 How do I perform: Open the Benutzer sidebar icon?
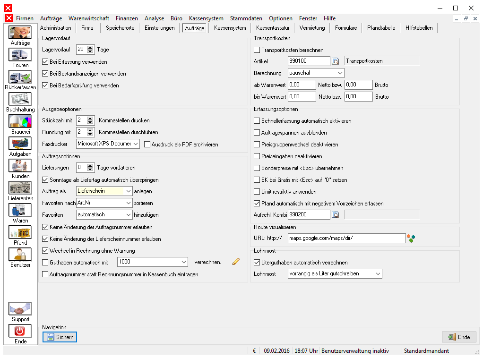click(x=20, y=254)
